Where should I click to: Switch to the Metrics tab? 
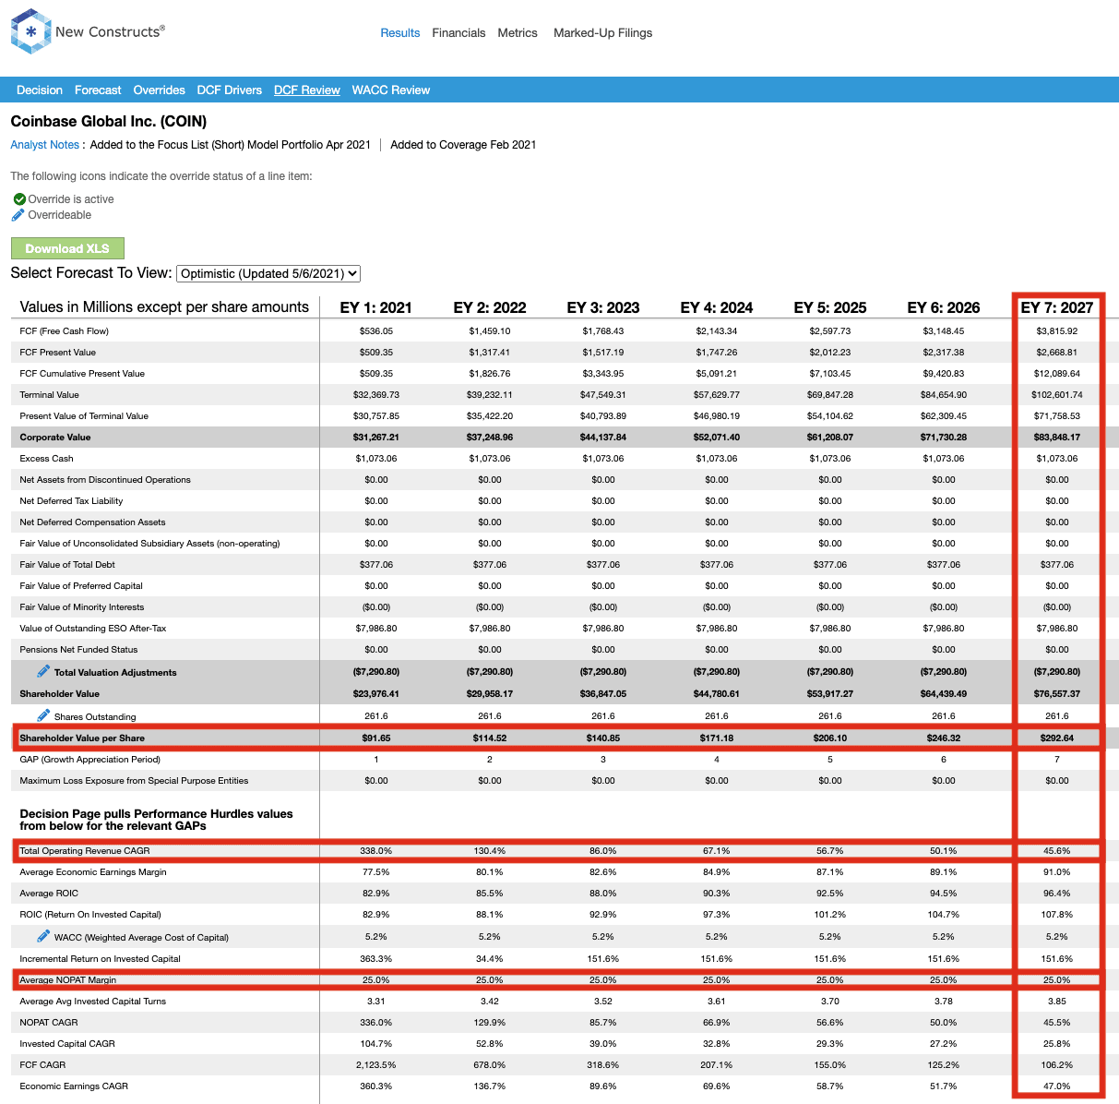tap(518, 33)
